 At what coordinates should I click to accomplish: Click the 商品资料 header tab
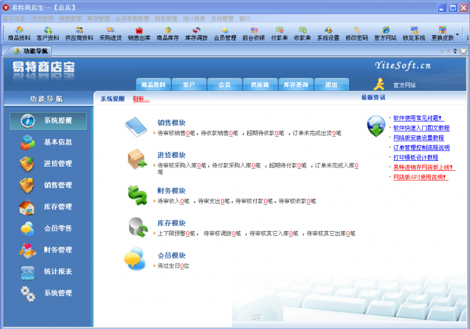[153, 84]
